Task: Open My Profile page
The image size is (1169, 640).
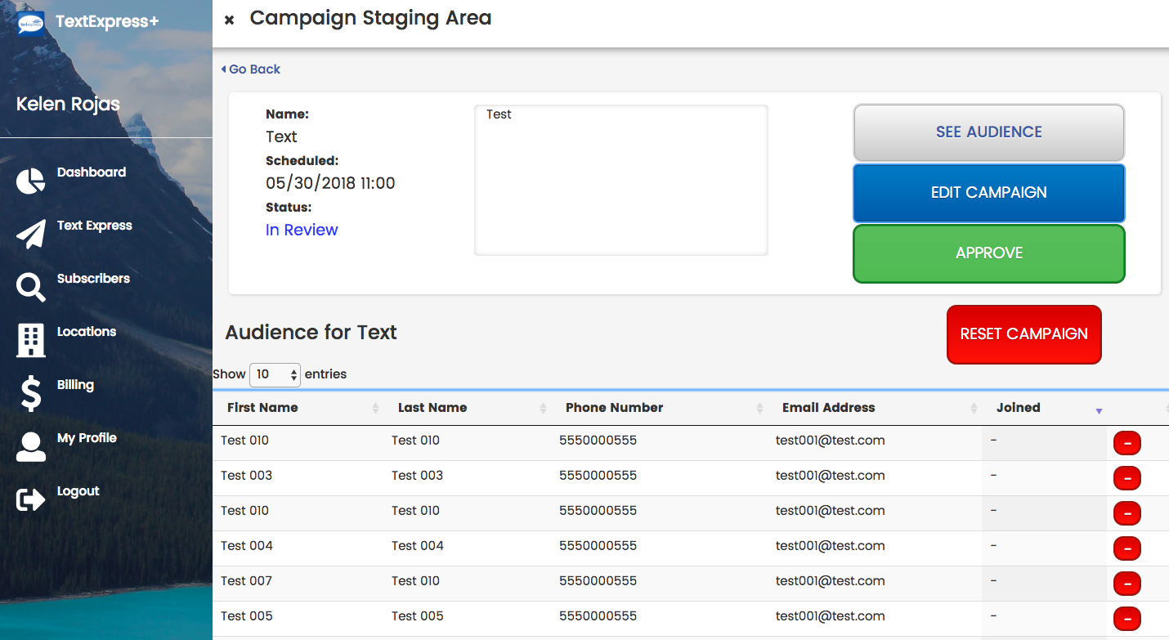Action: [x=87, y=438]
